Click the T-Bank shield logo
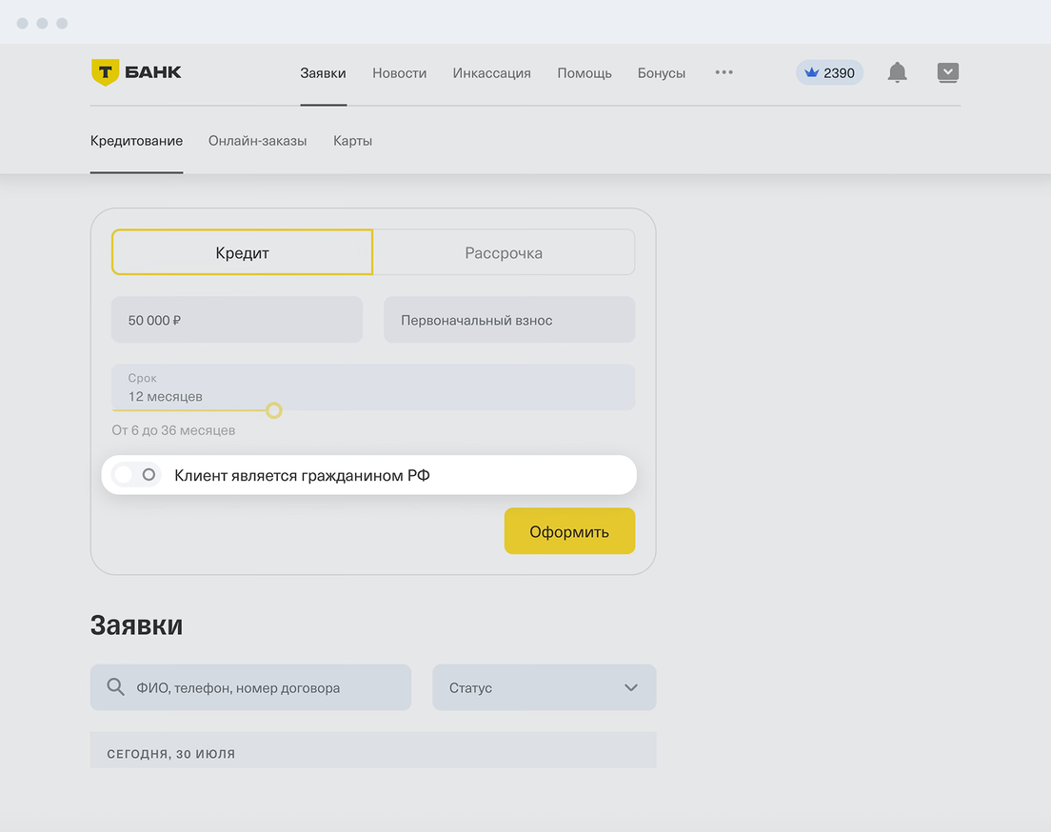The width and height of the screenshot is (1051, 832). click(105, 72)
